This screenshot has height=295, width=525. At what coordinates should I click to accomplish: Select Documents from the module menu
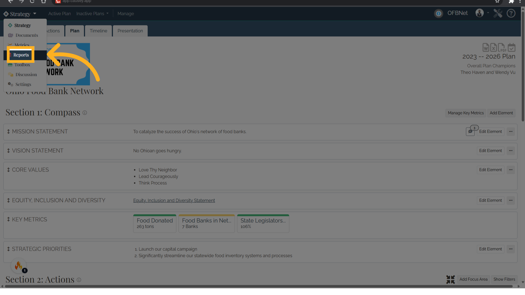[x=25, y=35]
